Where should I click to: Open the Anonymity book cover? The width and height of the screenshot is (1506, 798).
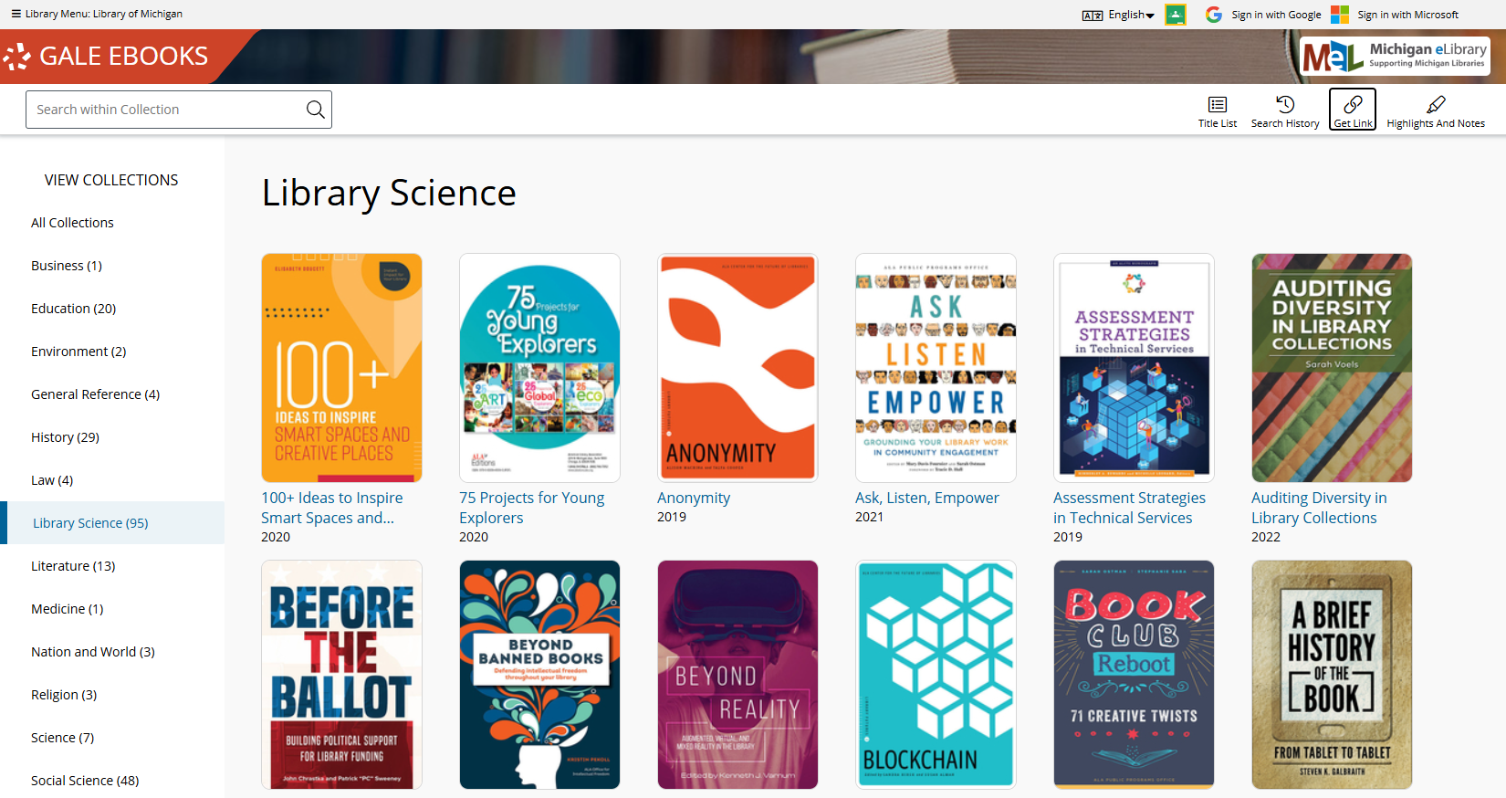point(737,367)
